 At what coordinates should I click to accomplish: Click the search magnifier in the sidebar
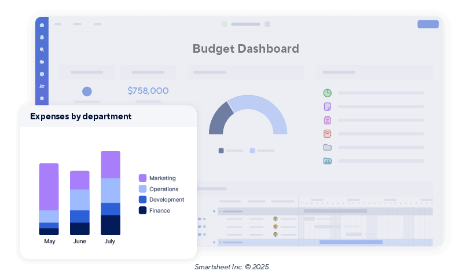(x=42, y=50)
